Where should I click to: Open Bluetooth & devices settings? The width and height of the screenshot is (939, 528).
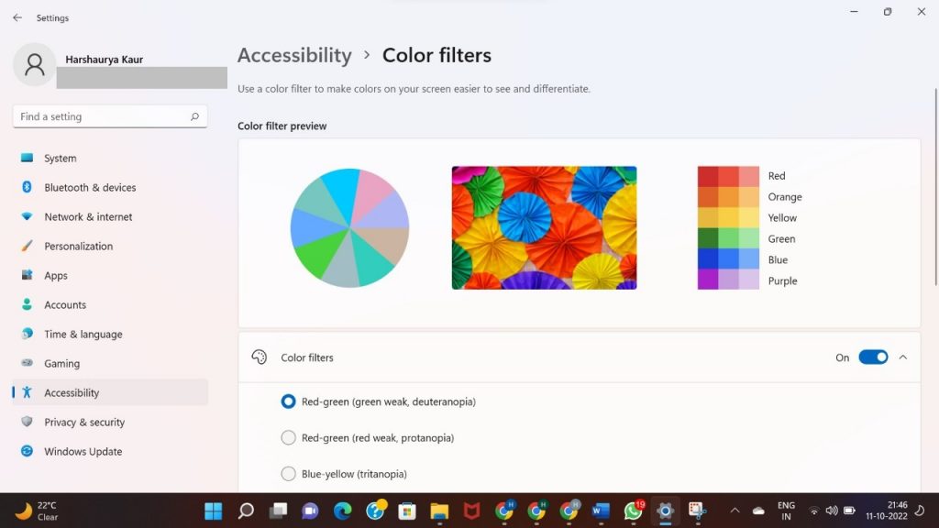click(90, 187)
